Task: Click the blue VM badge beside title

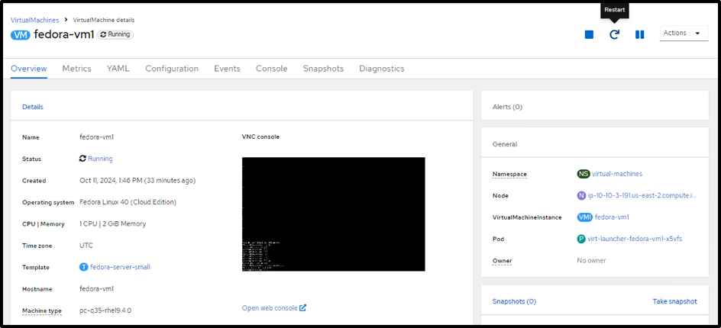Action: pyautogui.click(x=20, y=35)
